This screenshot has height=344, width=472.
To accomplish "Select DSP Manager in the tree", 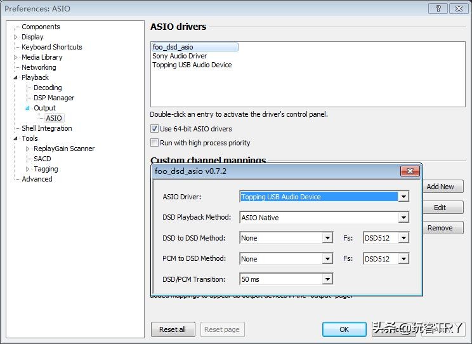I will pyautogui.click(x=54, y=98).
